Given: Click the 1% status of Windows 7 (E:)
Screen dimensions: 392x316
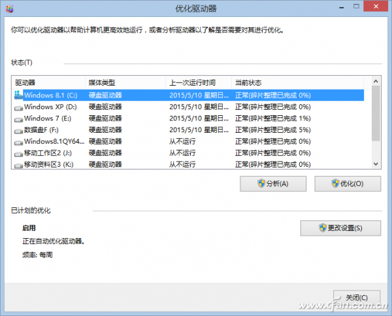Looking at the screenshot, I should [x=272, y=118].
